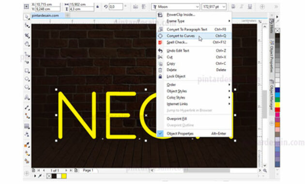Click the Mirror vertically icon
305x184 pixels.
click(144, 7)
